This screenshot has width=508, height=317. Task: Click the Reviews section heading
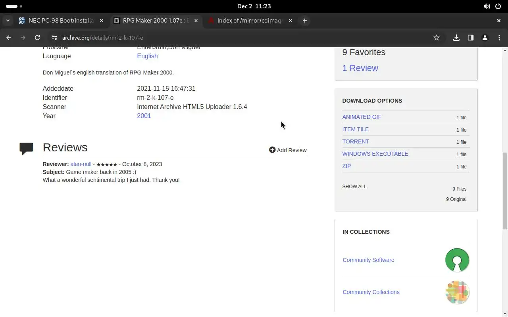pyautogui.click(x=65, y=147)
